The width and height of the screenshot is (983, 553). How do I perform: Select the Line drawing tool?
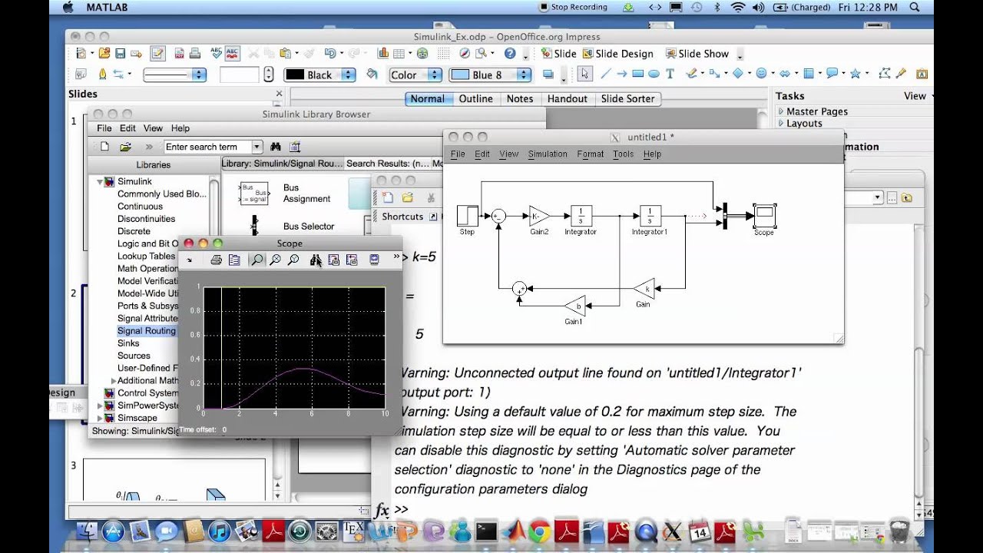[606, 75]
